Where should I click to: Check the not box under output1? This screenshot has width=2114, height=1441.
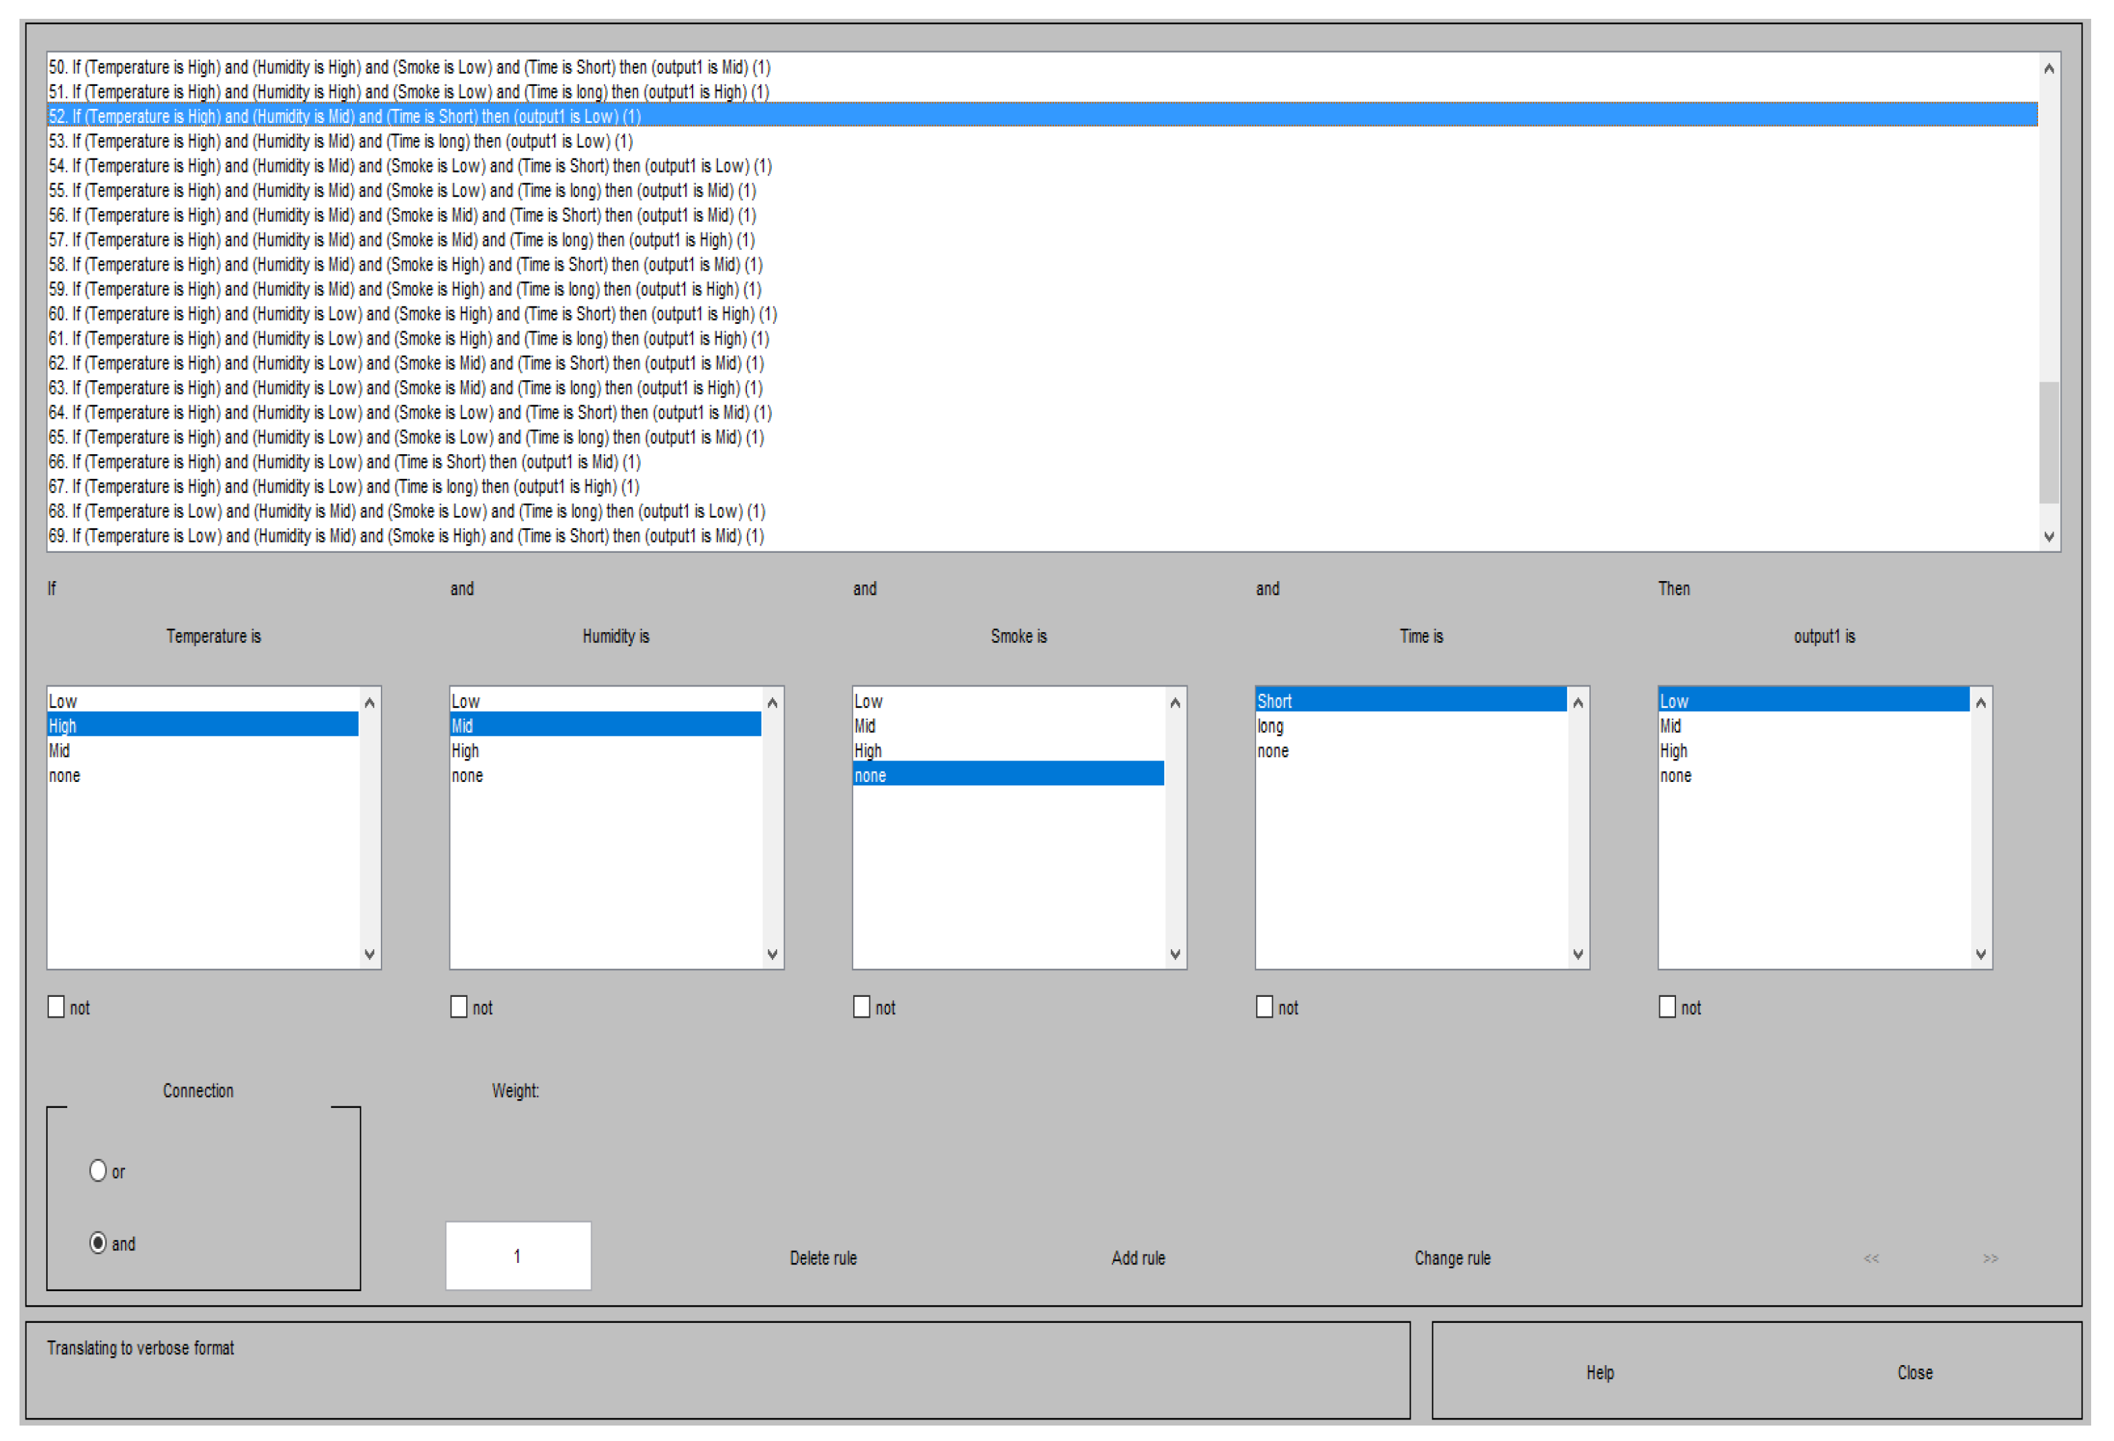coord(1667,1007)
